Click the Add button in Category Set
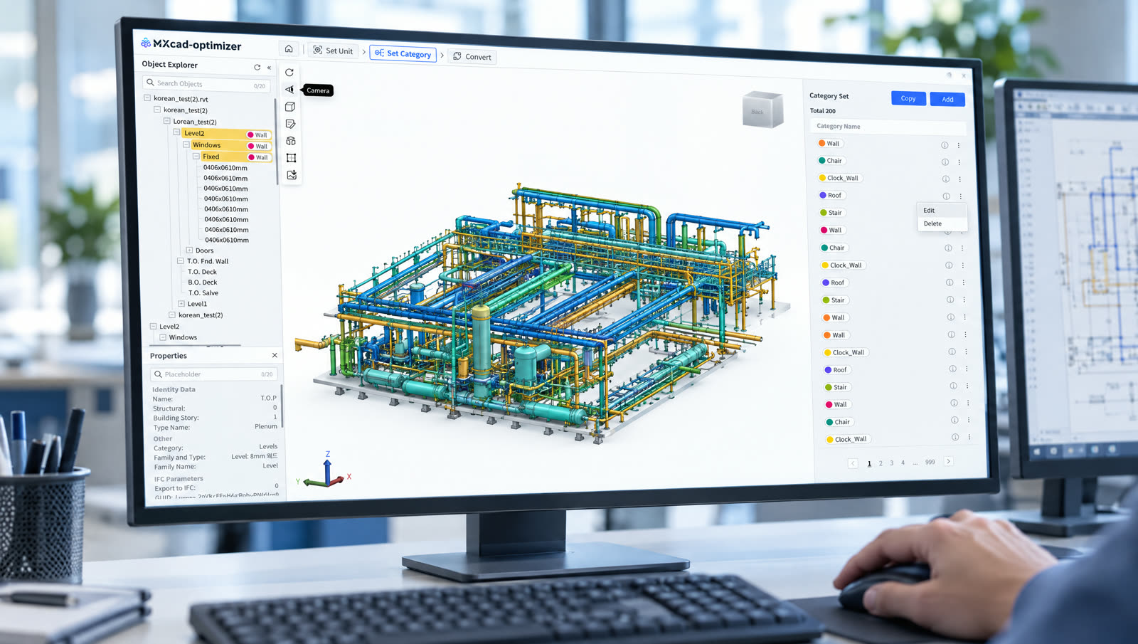Viewport: 1138px width, 644px height. (947, 99)
